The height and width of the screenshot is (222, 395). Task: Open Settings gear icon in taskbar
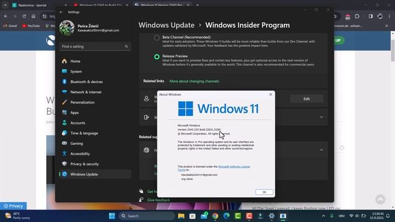[272, 216]
